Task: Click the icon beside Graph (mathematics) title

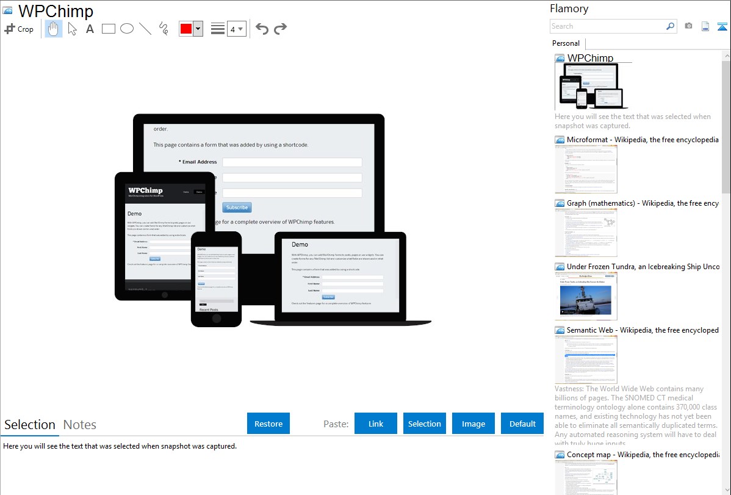Action: point(560,203)
